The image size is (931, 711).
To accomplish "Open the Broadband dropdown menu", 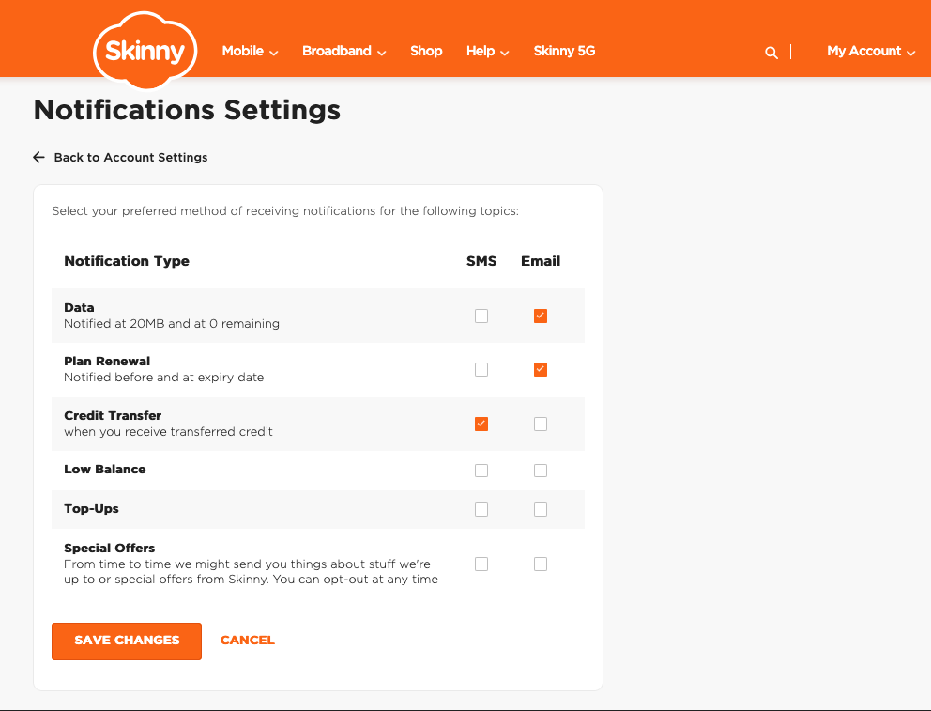I will [343, 52].
